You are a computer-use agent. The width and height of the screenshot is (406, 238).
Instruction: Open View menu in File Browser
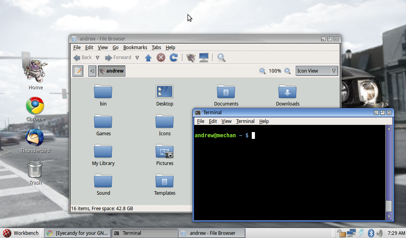point(103,47)
